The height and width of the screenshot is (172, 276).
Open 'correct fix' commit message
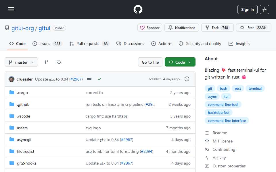click(x=94, y=93)
